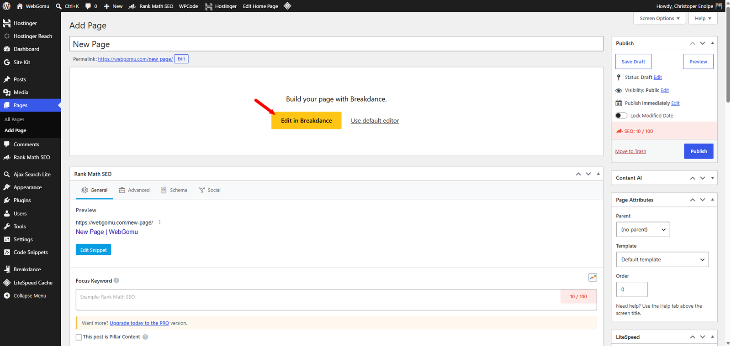Click the LiteSpeed diamond icon in admin bar
731x346 pixels.
point(287,6)
